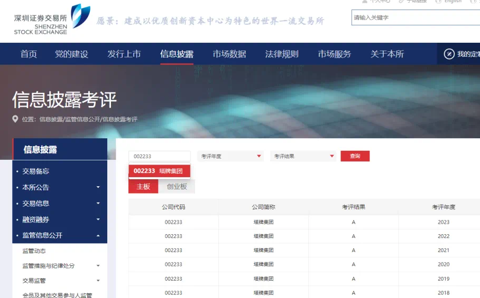Image resolution: width=480 pixels, height=298 pixels.
Task: Expand the 本所公告 sidebar arrow
Action: pos(98,187)
